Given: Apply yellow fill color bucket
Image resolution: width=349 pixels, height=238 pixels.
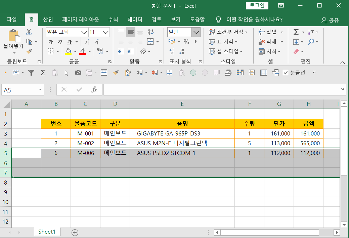Looking at the screenshot, I should (x=68, y=51).
